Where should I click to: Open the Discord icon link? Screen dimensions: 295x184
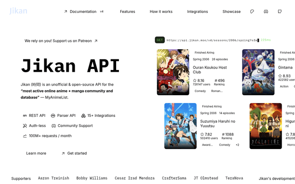tap(266, 11)
